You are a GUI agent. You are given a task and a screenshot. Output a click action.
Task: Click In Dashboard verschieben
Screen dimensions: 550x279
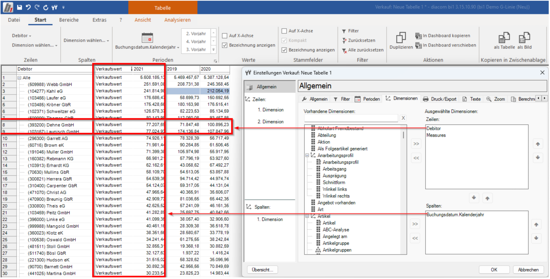[446, 45]
